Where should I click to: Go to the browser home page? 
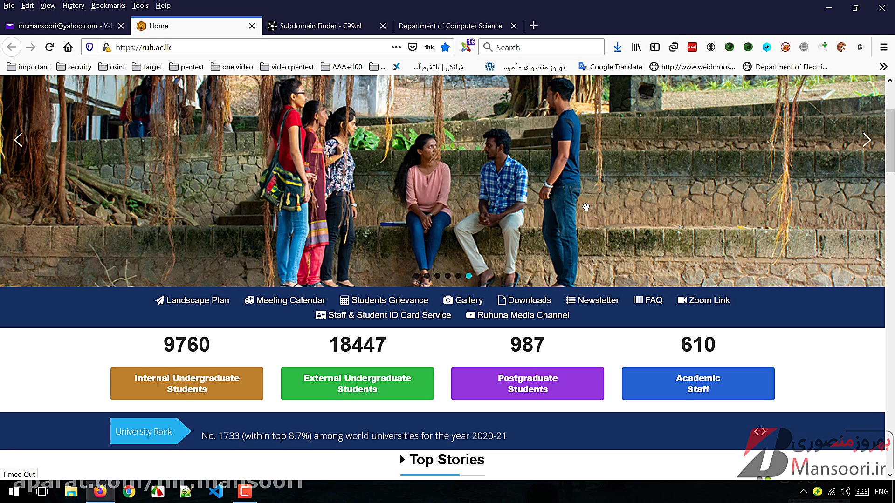(68, 47)
